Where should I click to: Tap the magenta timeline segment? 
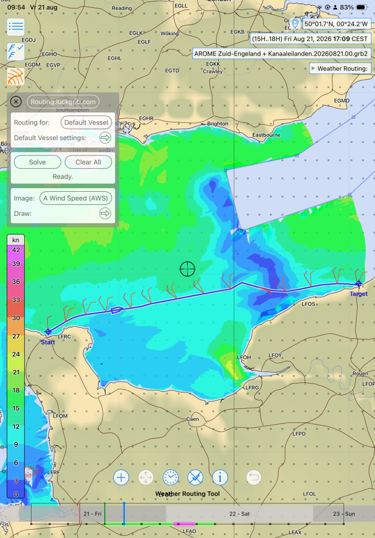[x=185, y=524]
